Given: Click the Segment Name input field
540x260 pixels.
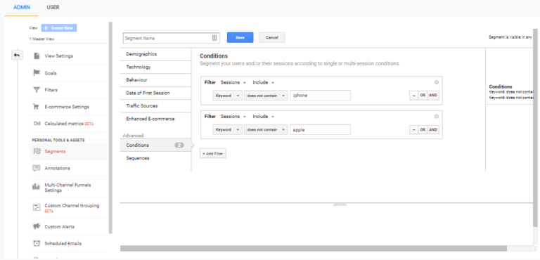Looking at the screenshot, I should pos(171,38).
